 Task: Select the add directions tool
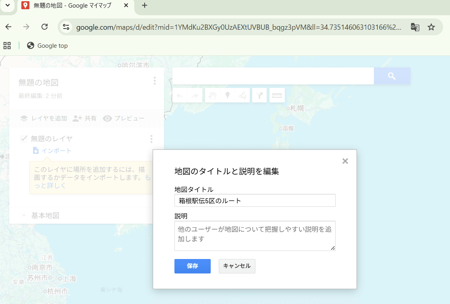(259, 96)
